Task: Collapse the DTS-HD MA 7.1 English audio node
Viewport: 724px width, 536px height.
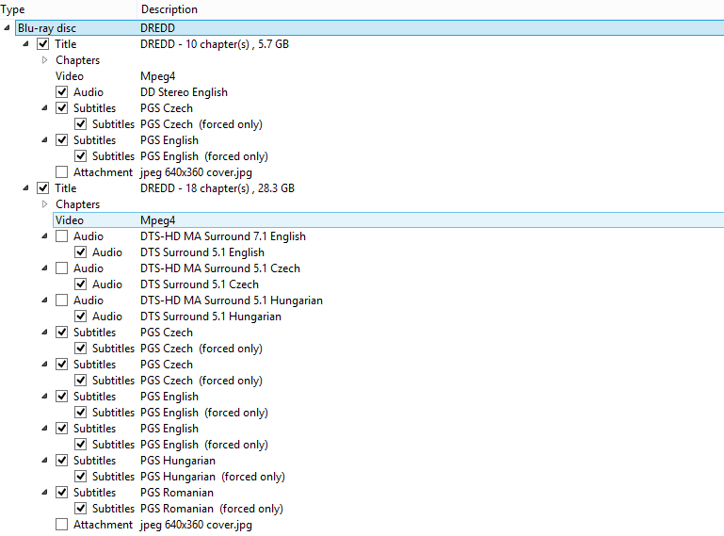Action: (x=44, y=236)
